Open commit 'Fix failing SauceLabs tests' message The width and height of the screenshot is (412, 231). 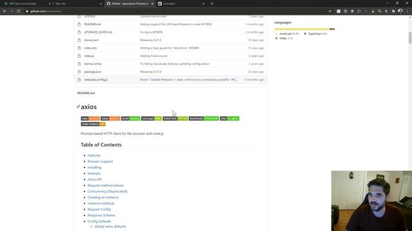click(174, 64)
